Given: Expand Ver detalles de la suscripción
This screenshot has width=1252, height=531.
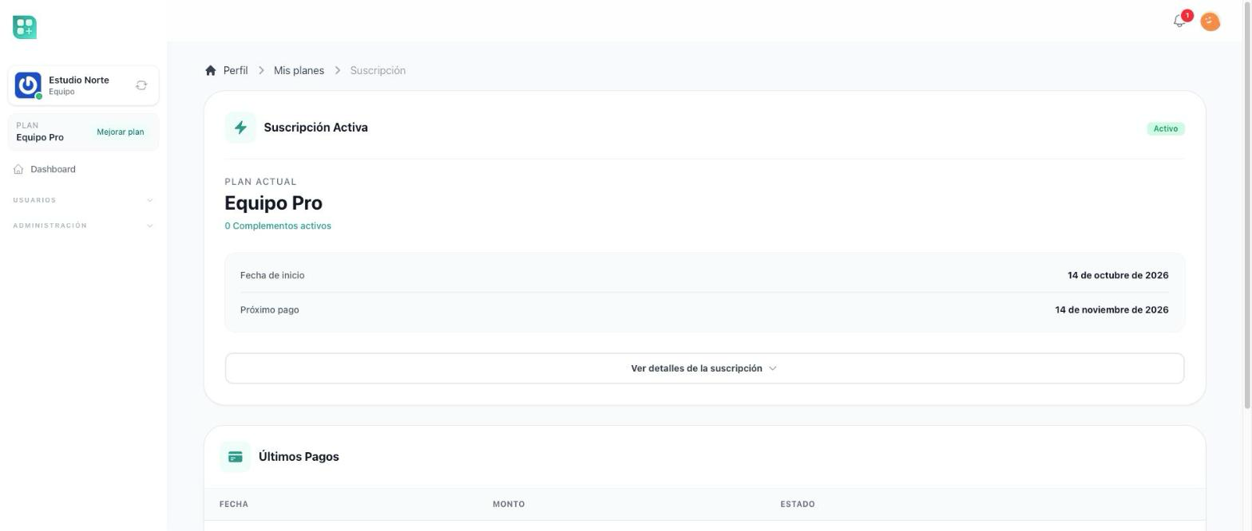Looking at the screenshot, I should click(x=704, y=368).
